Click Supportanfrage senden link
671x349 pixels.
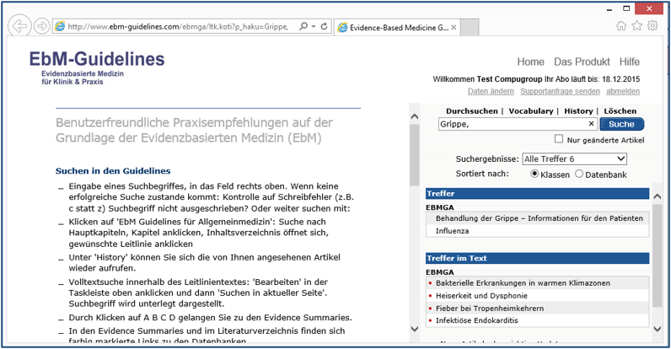coord(561,91)
